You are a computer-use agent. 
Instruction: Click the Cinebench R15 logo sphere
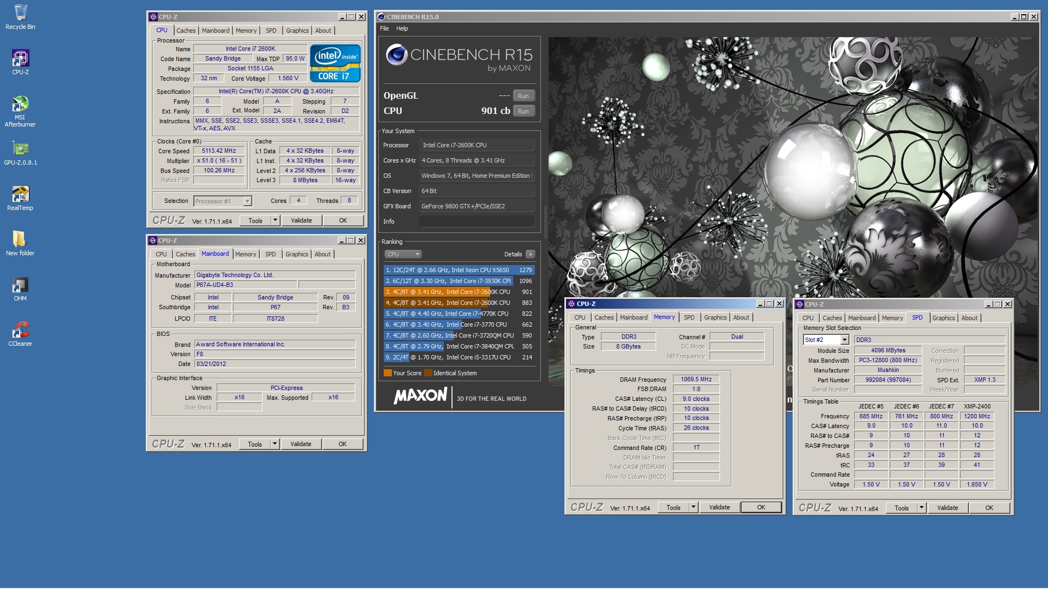pos(397,55)
